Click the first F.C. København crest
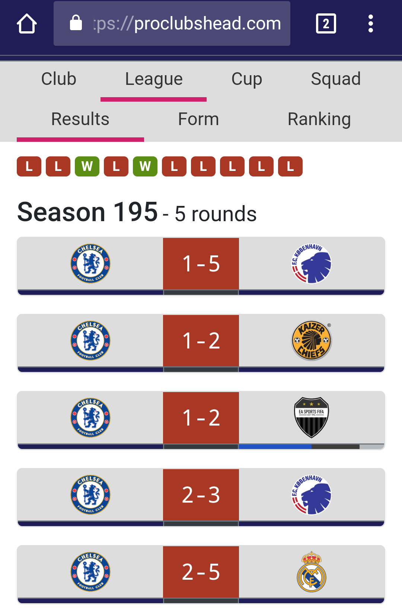The width and height of the screenshot is (402, 608). (312, 264)
